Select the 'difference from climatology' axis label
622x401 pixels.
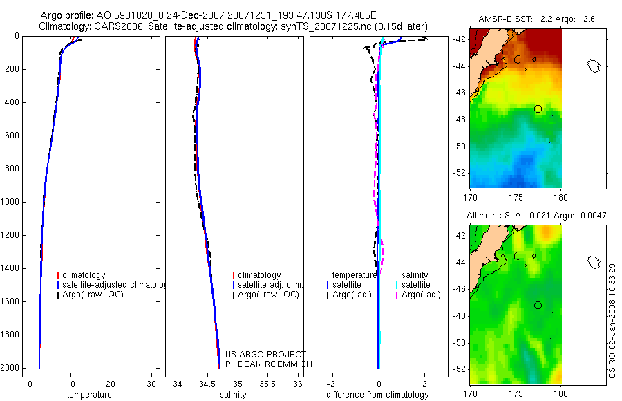(377, 395)
